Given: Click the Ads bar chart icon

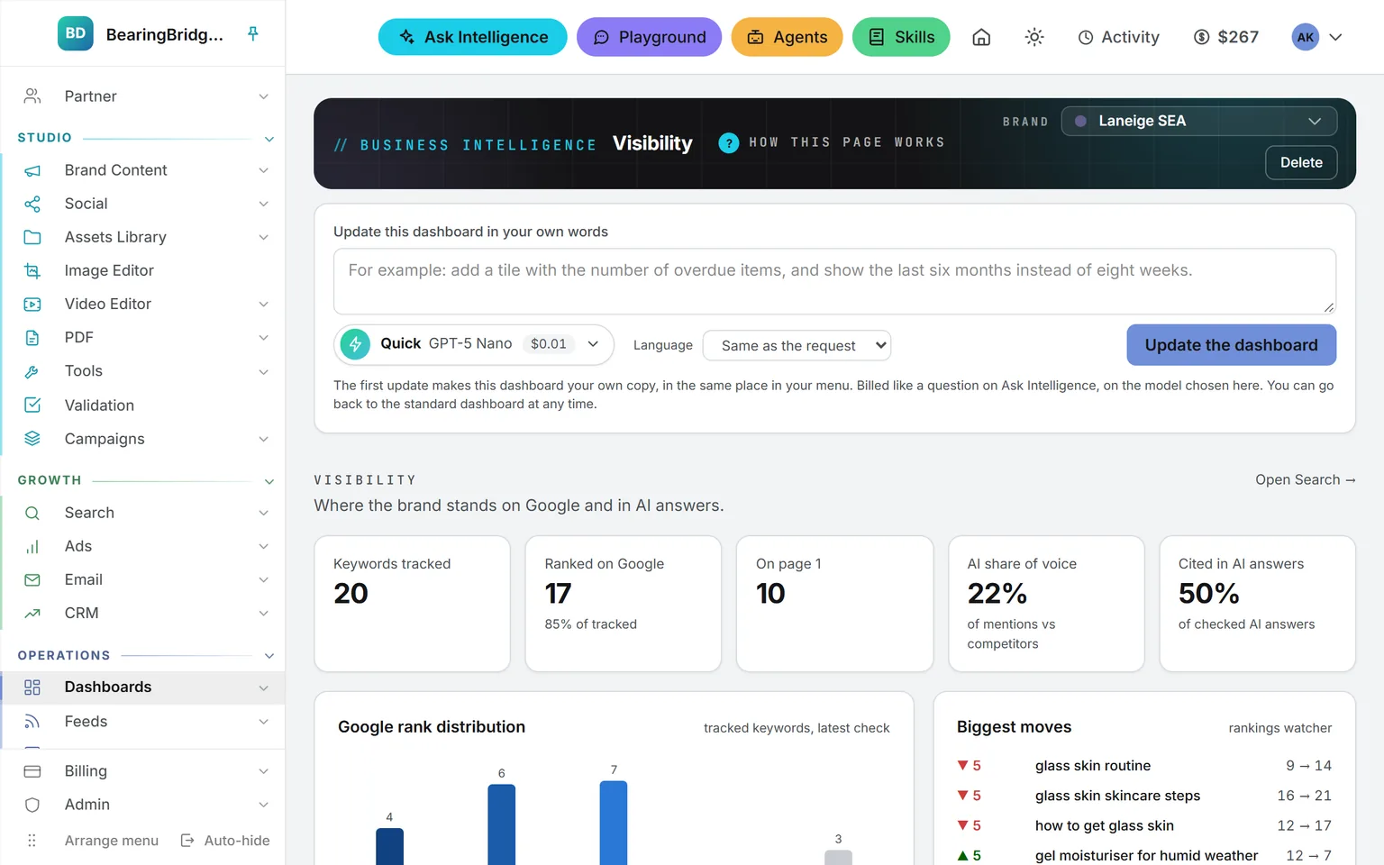Looking at the screenshot, I should pos(32,546).
